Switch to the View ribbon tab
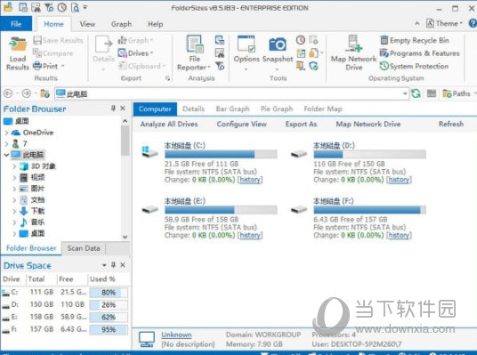The width and height of the screenshot is (477, 355). pyautogui.click(x=87, y=24)
